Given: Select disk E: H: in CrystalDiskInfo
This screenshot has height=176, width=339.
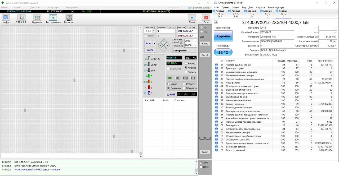Looking at the screenshot, I should pyautogui.click(x=236, y=14).
